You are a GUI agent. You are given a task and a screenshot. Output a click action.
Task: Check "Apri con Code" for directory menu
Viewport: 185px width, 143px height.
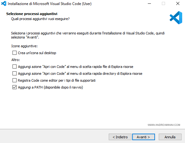coord(14,74)
